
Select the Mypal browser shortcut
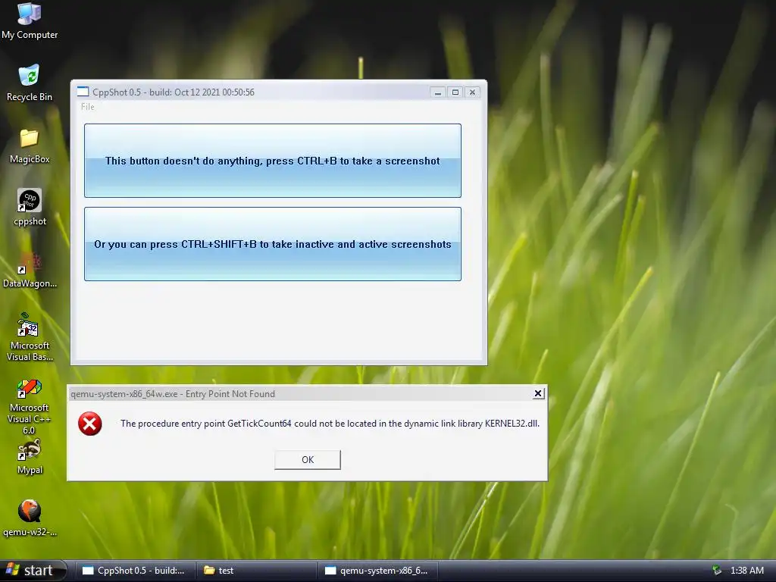[30, 457]
